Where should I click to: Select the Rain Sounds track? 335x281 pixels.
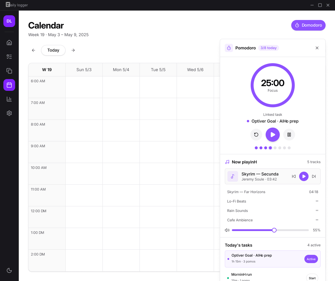[x=273, y=211]
